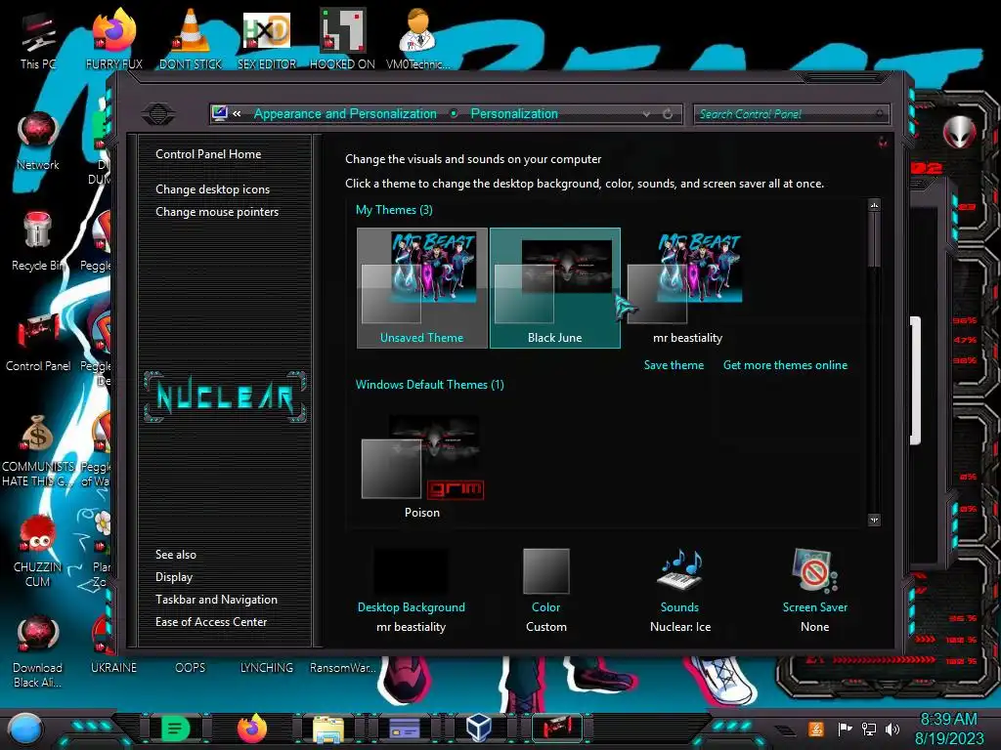Open Screen Saver settings

(815, 591)
